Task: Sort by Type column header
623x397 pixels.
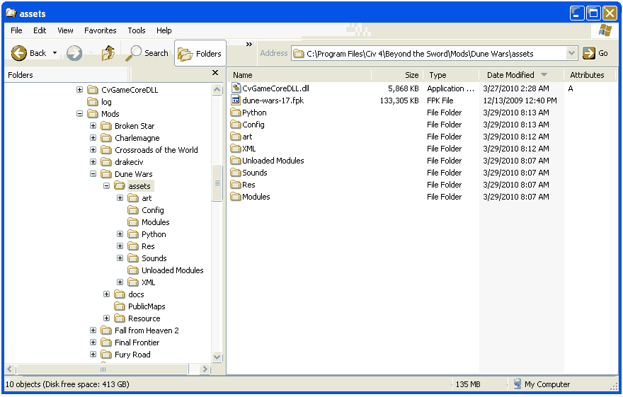Action: (451, 75)
